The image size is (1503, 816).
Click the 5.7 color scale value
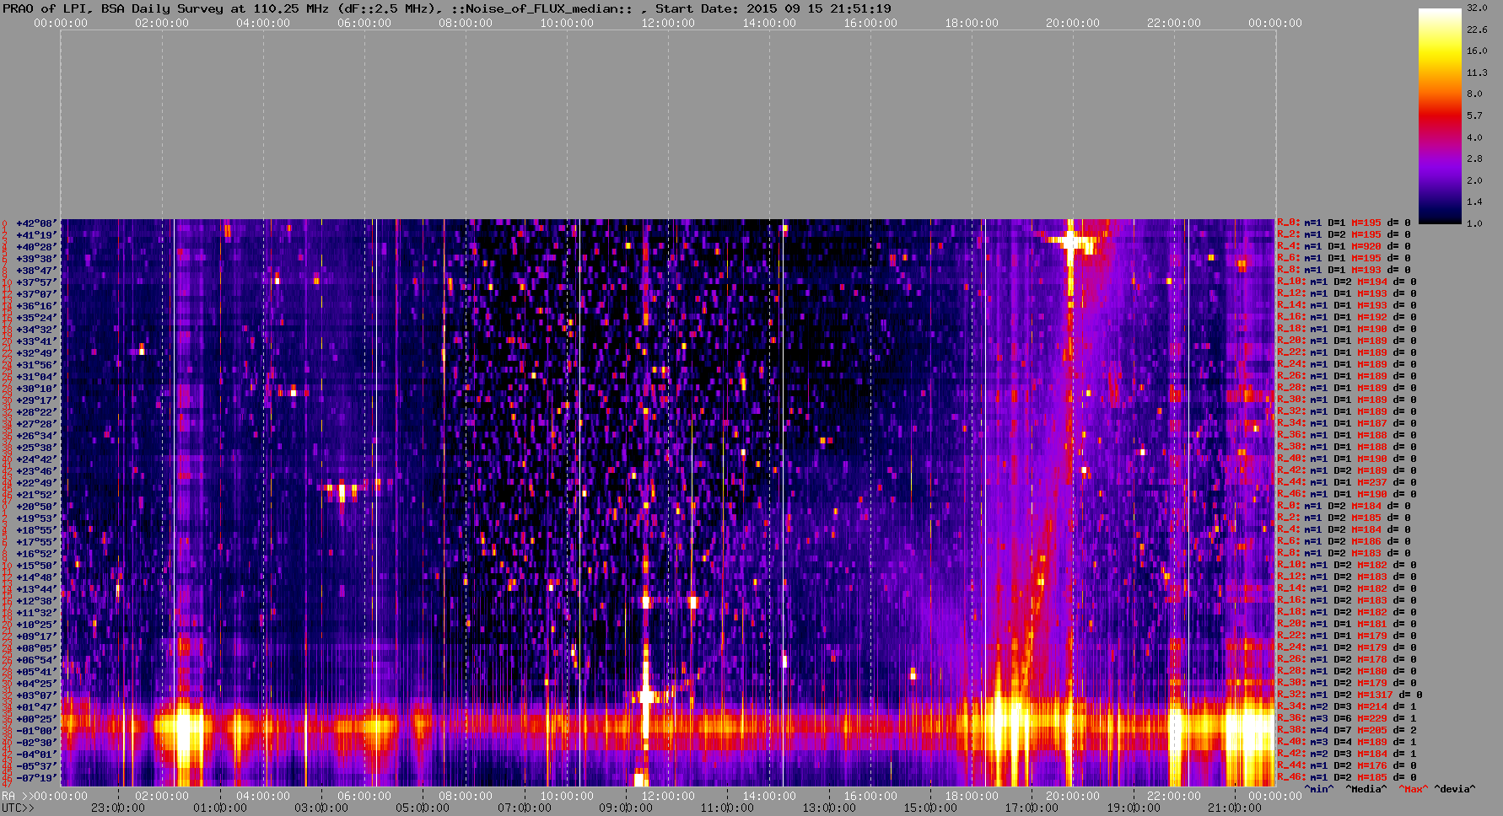click(x=1474, y=115)
